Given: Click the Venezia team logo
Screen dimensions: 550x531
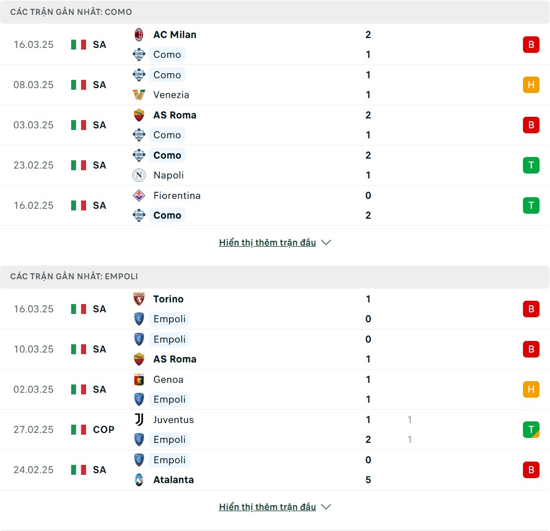Looking at the screenshot, I should click(x=139, y=95).
